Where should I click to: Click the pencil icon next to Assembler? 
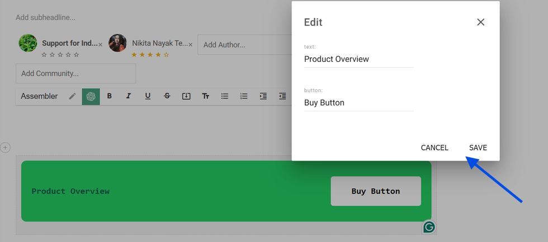(x=72, y=96)
